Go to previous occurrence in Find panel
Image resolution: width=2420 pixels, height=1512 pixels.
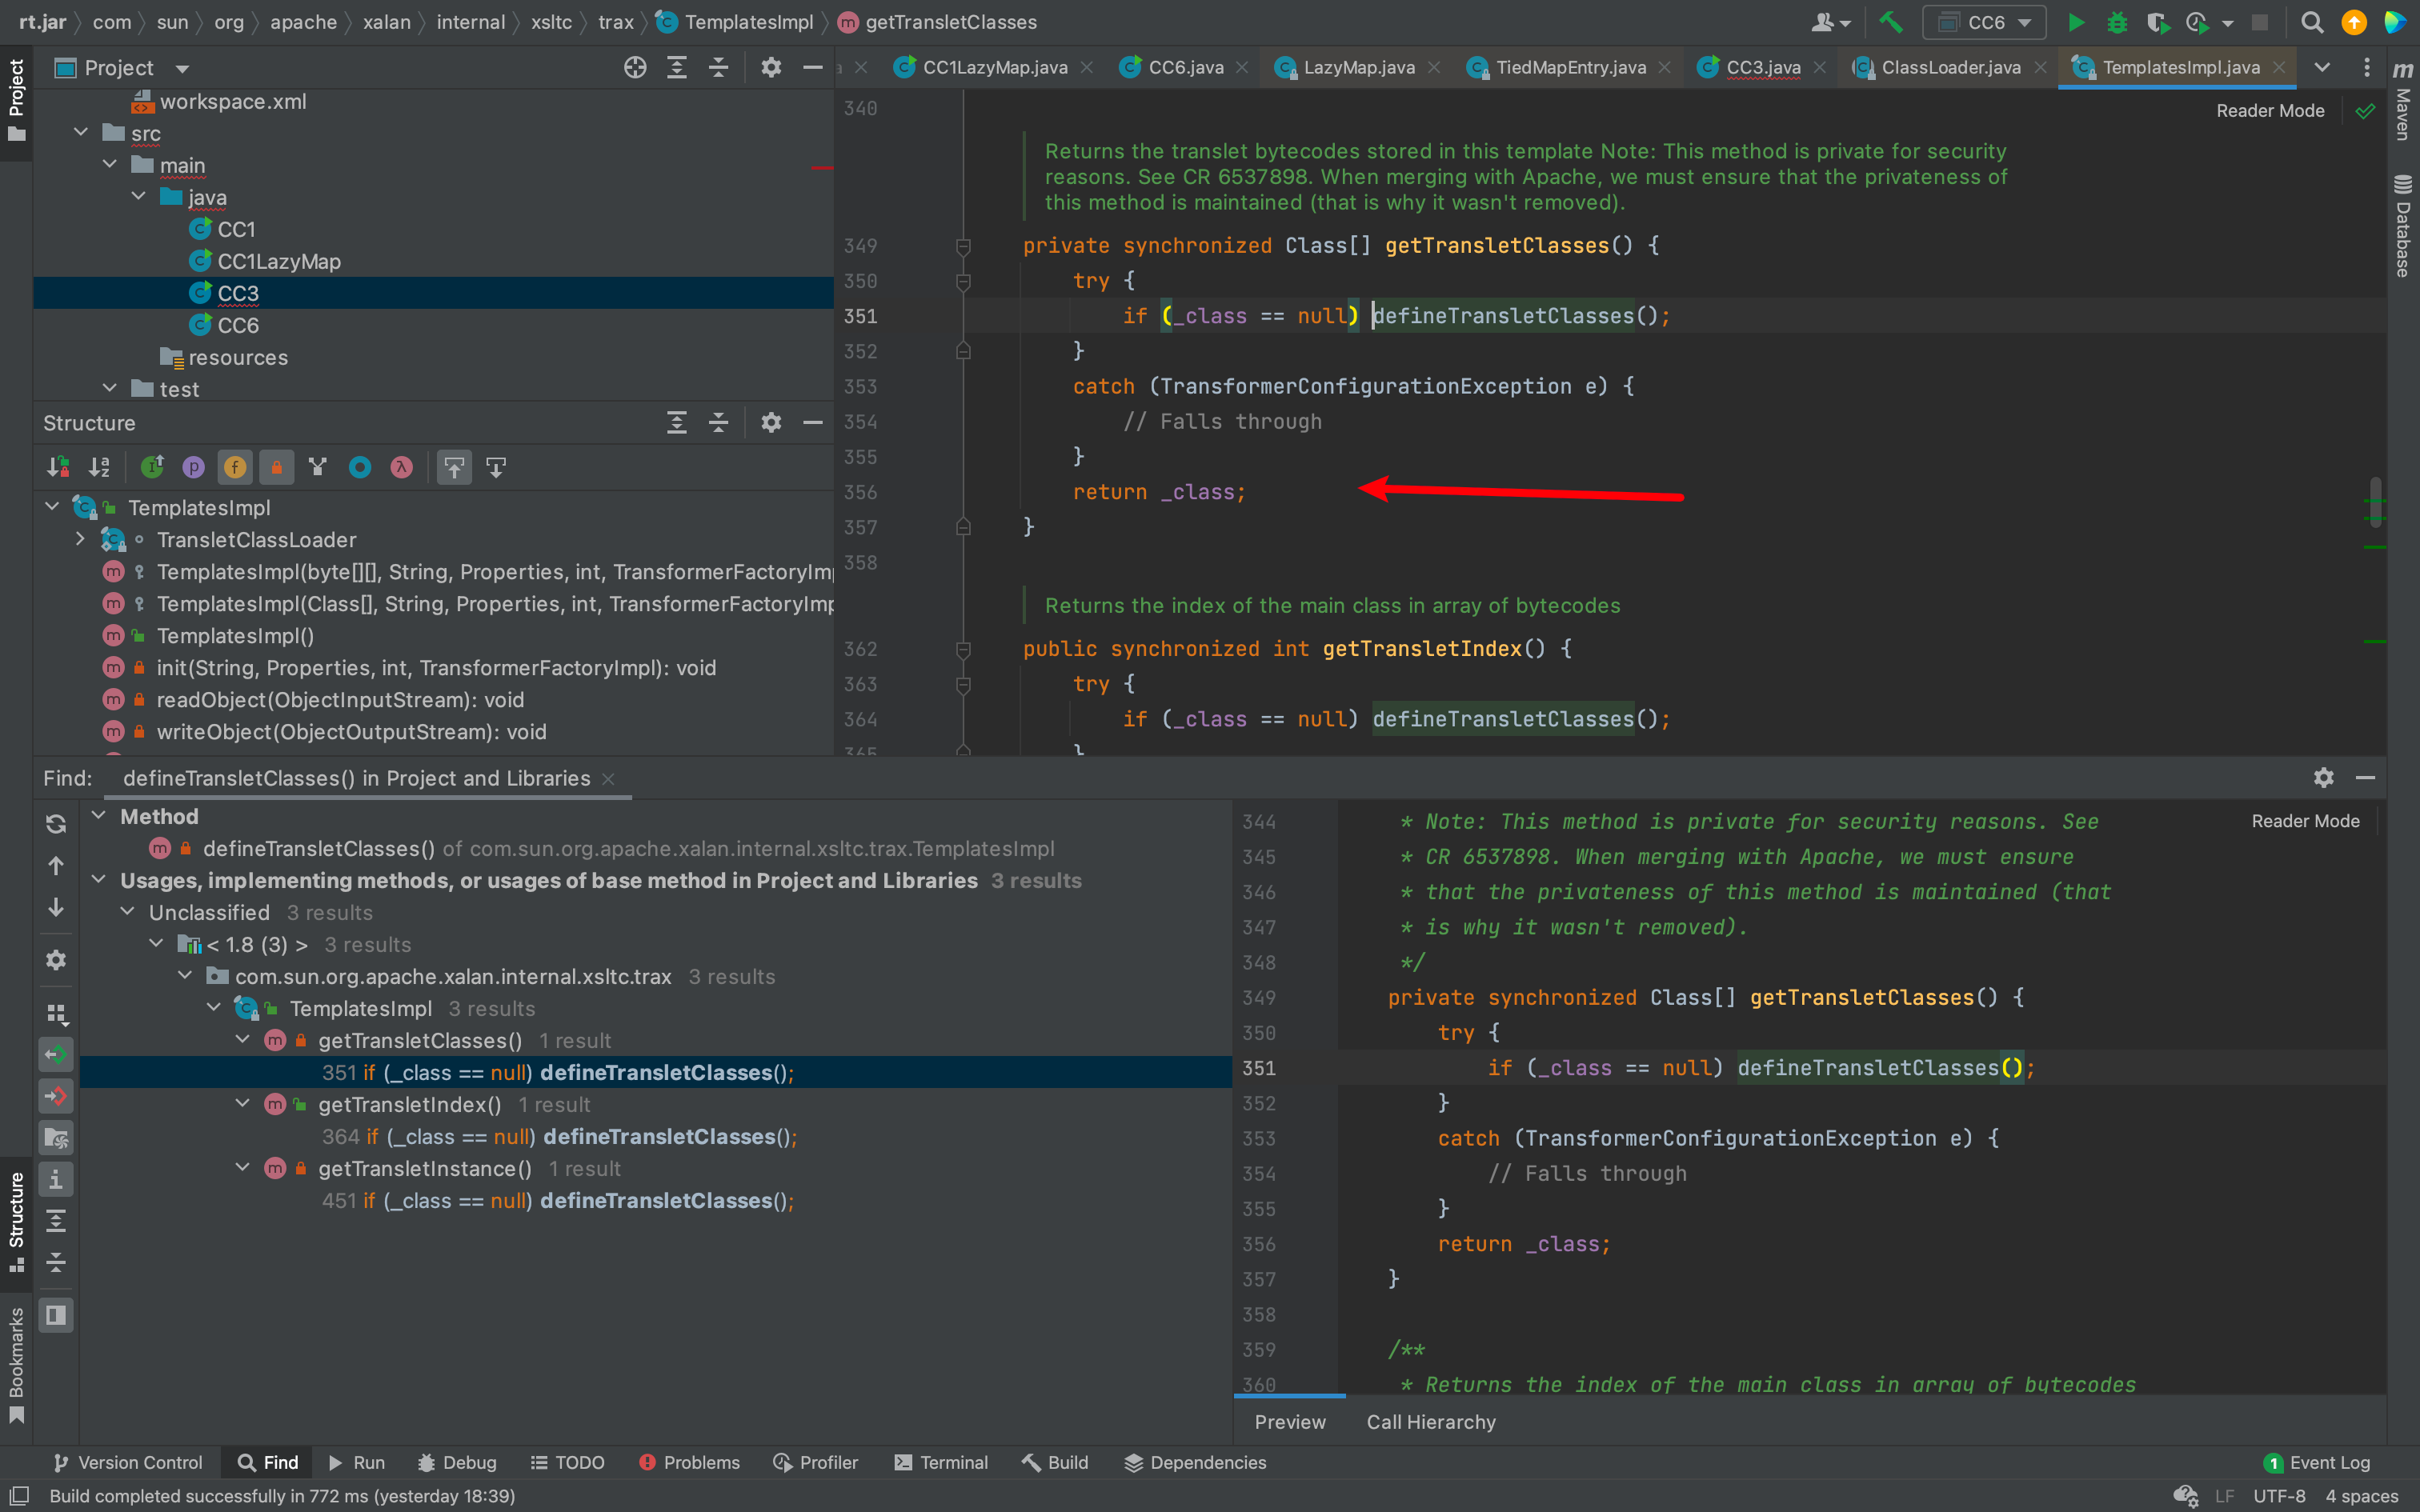point(56,865)
